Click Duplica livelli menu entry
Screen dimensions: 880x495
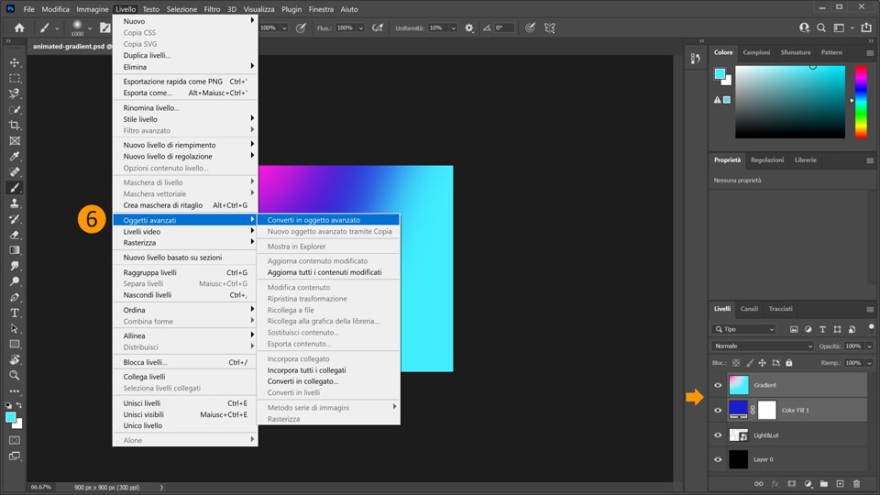(148, 55)
